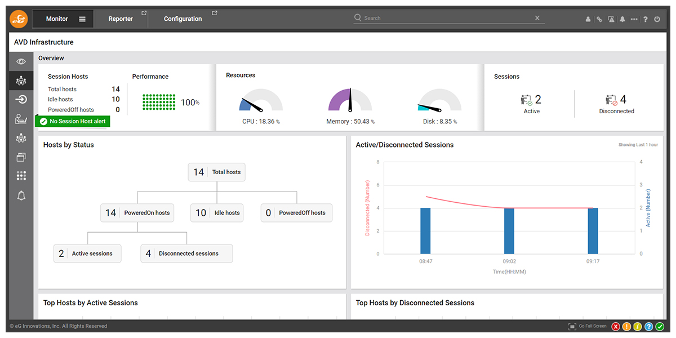This screenshot has width=676, height=338.
Task: Select the PoweredOn hosts node
Action: pos(137,213)
